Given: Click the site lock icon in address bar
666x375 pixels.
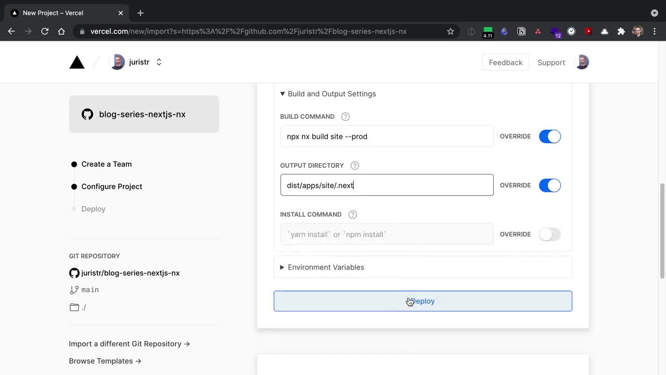Looking at the screenshot, I should pos(82,31).
